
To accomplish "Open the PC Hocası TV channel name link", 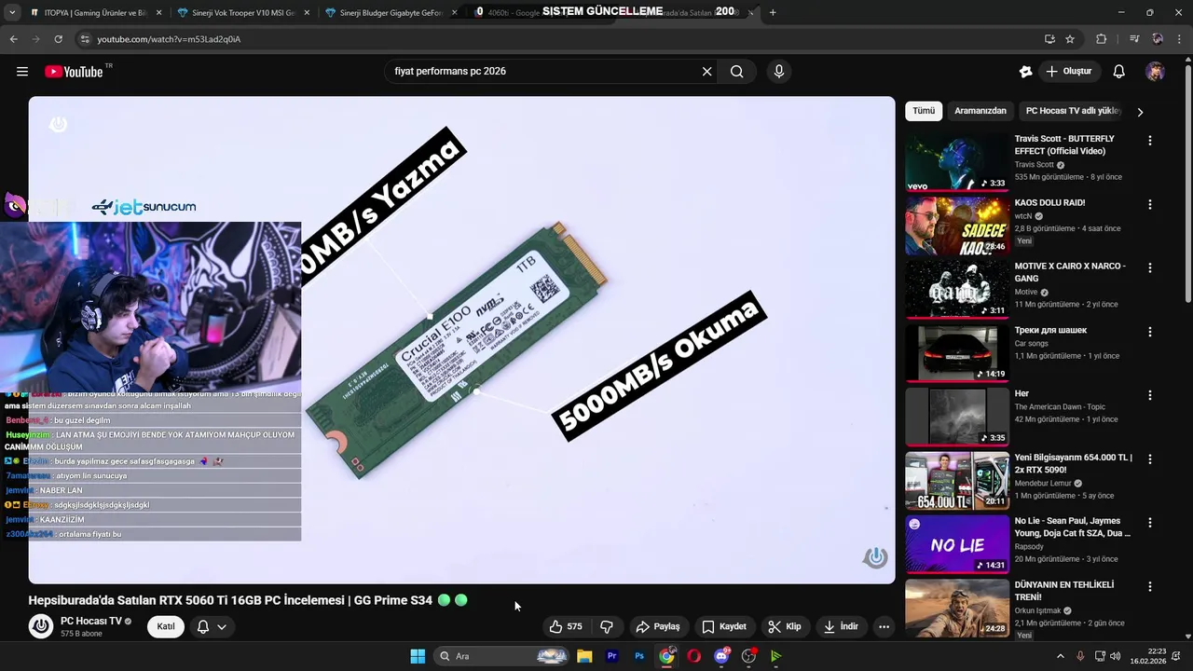I will [91, 621].
